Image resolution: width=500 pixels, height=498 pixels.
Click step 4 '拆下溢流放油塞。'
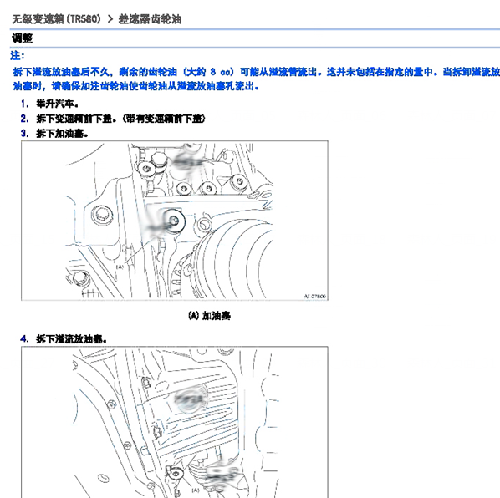[71, 338]
